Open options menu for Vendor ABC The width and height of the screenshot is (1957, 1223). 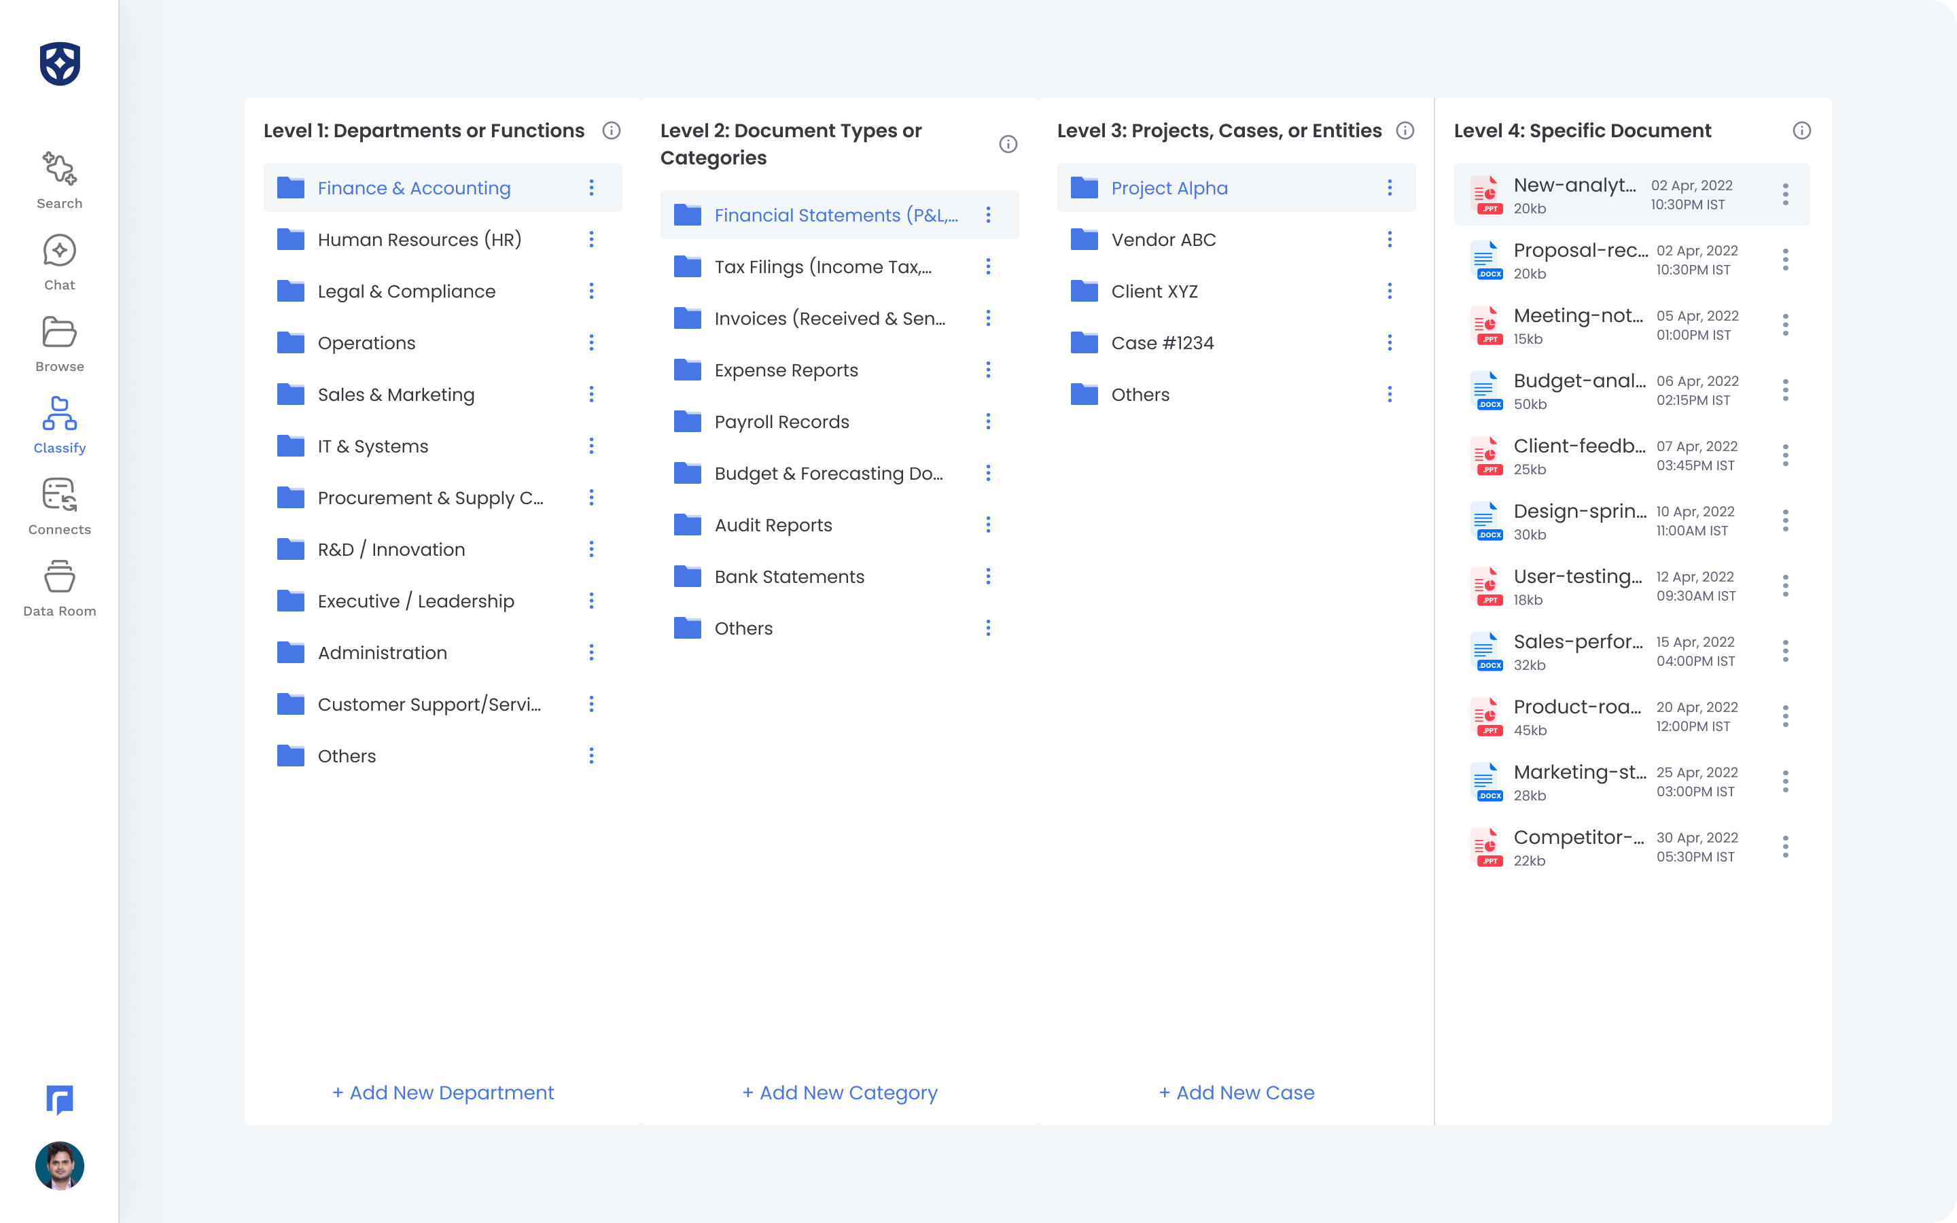pos(1390,239)
